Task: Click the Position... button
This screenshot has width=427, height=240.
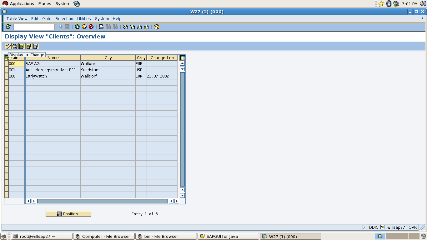Action: click(x=68, y=213)
